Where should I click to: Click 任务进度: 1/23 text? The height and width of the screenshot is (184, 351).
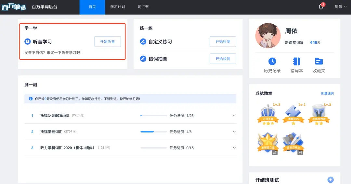pos(182,116)
